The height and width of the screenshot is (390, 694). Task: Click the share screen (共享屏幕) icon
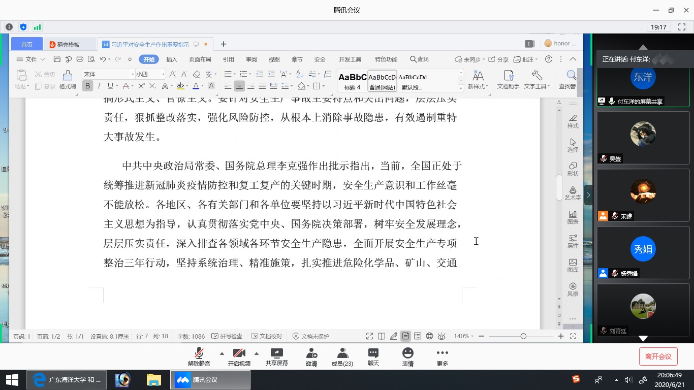[x=276, y=353]
